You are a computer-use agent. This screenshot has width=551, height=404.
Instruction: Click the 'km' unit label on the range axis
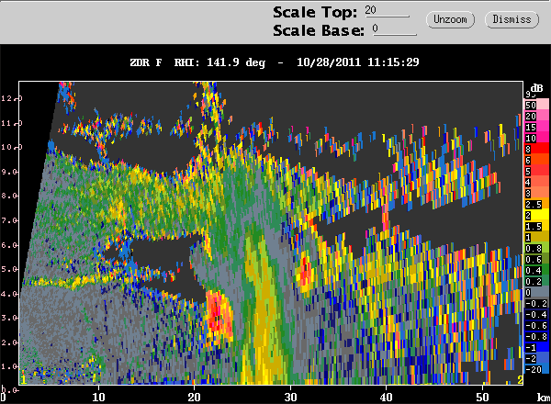tap(544, 397)
